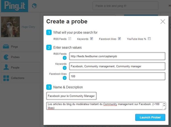Toggle the RSS Feeds checkbox
The image size is (171, 127).
pyautogui.click(x=70, y=39)
